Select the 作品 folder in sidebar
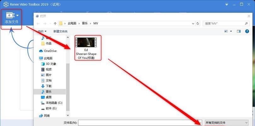The image size is (255, 126). (x=49, y=43)
